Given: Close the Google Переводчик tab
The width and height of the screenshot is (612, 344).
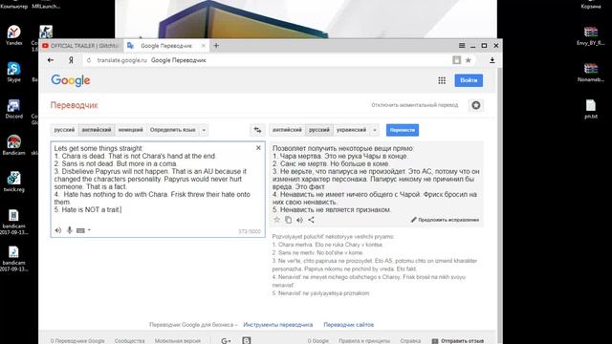Looking at the screenshot, I should pos(203,46).
